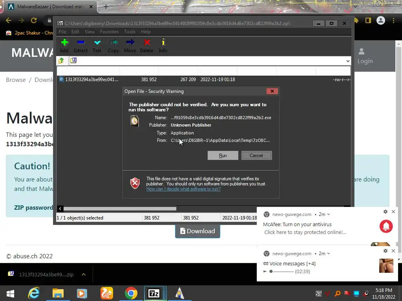Open the Help menu in 7-Zip
Screen dimensions: 402x301
[x=146, y=32]
